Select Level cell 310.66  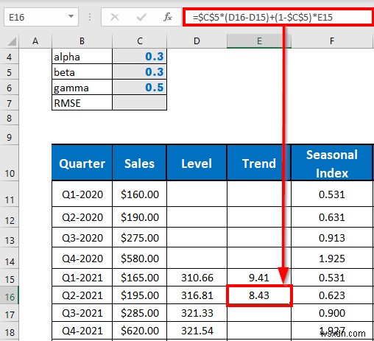click(x=197, y=278)
